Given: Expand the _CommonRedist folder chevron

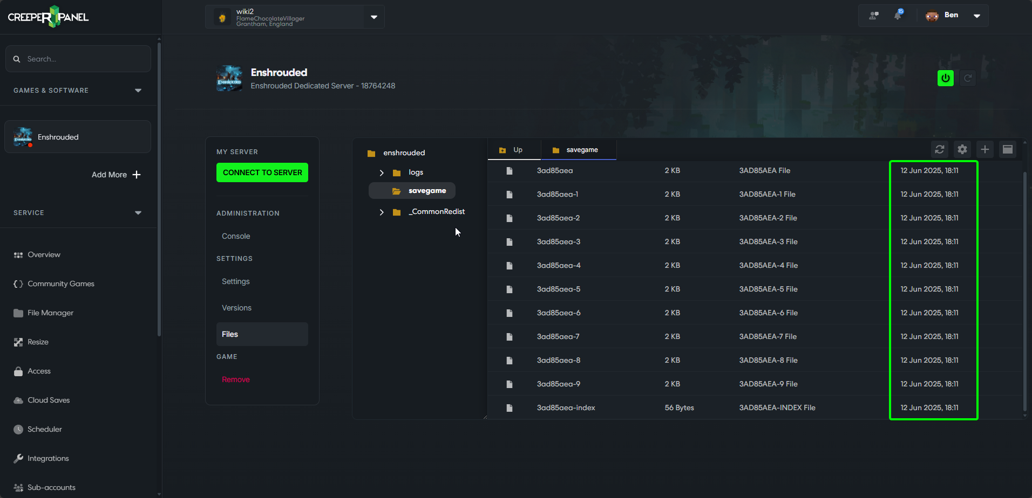Looking at the screenshot, I should point(382,212).
